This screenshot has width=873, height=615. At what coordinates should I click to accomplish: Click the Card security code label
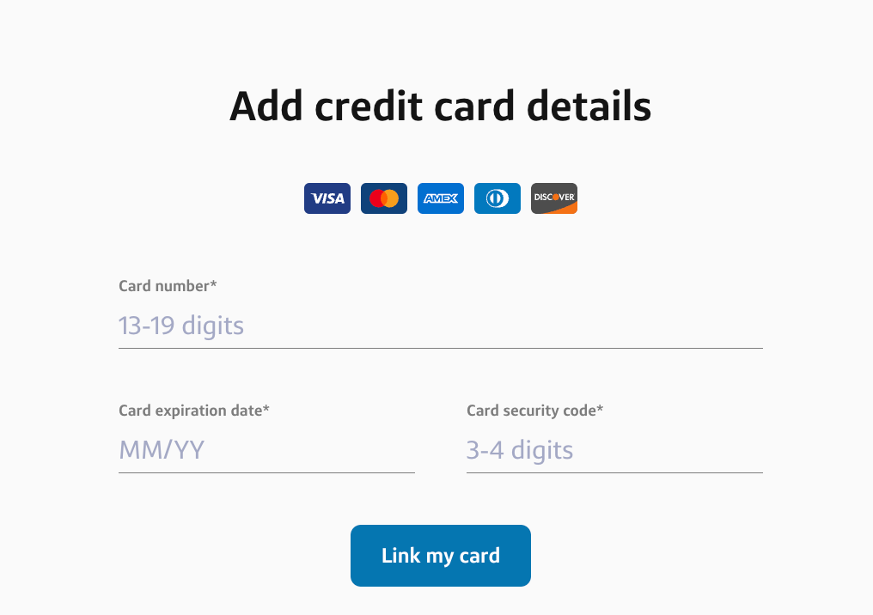(534, 411)
